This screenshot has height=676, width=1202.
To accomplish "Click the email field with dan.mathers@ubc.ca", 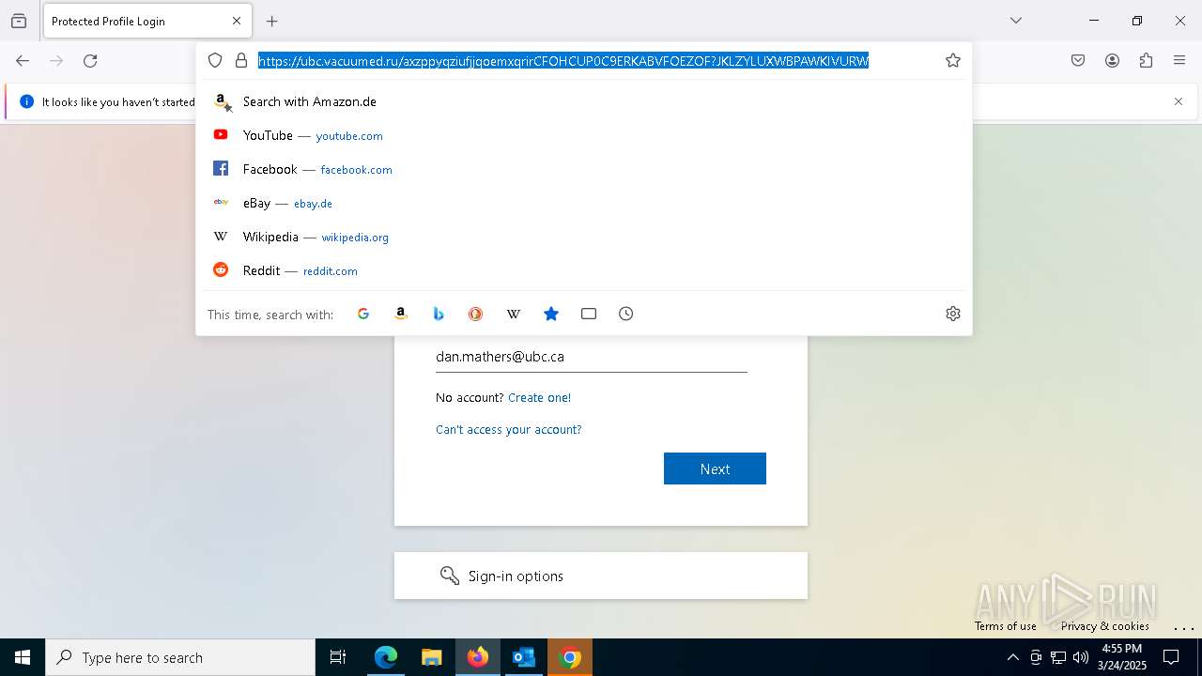I will point(592,357).
